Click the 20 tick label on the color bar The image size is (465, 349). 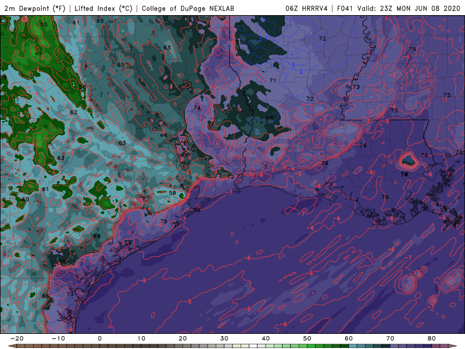click(183, 339)
